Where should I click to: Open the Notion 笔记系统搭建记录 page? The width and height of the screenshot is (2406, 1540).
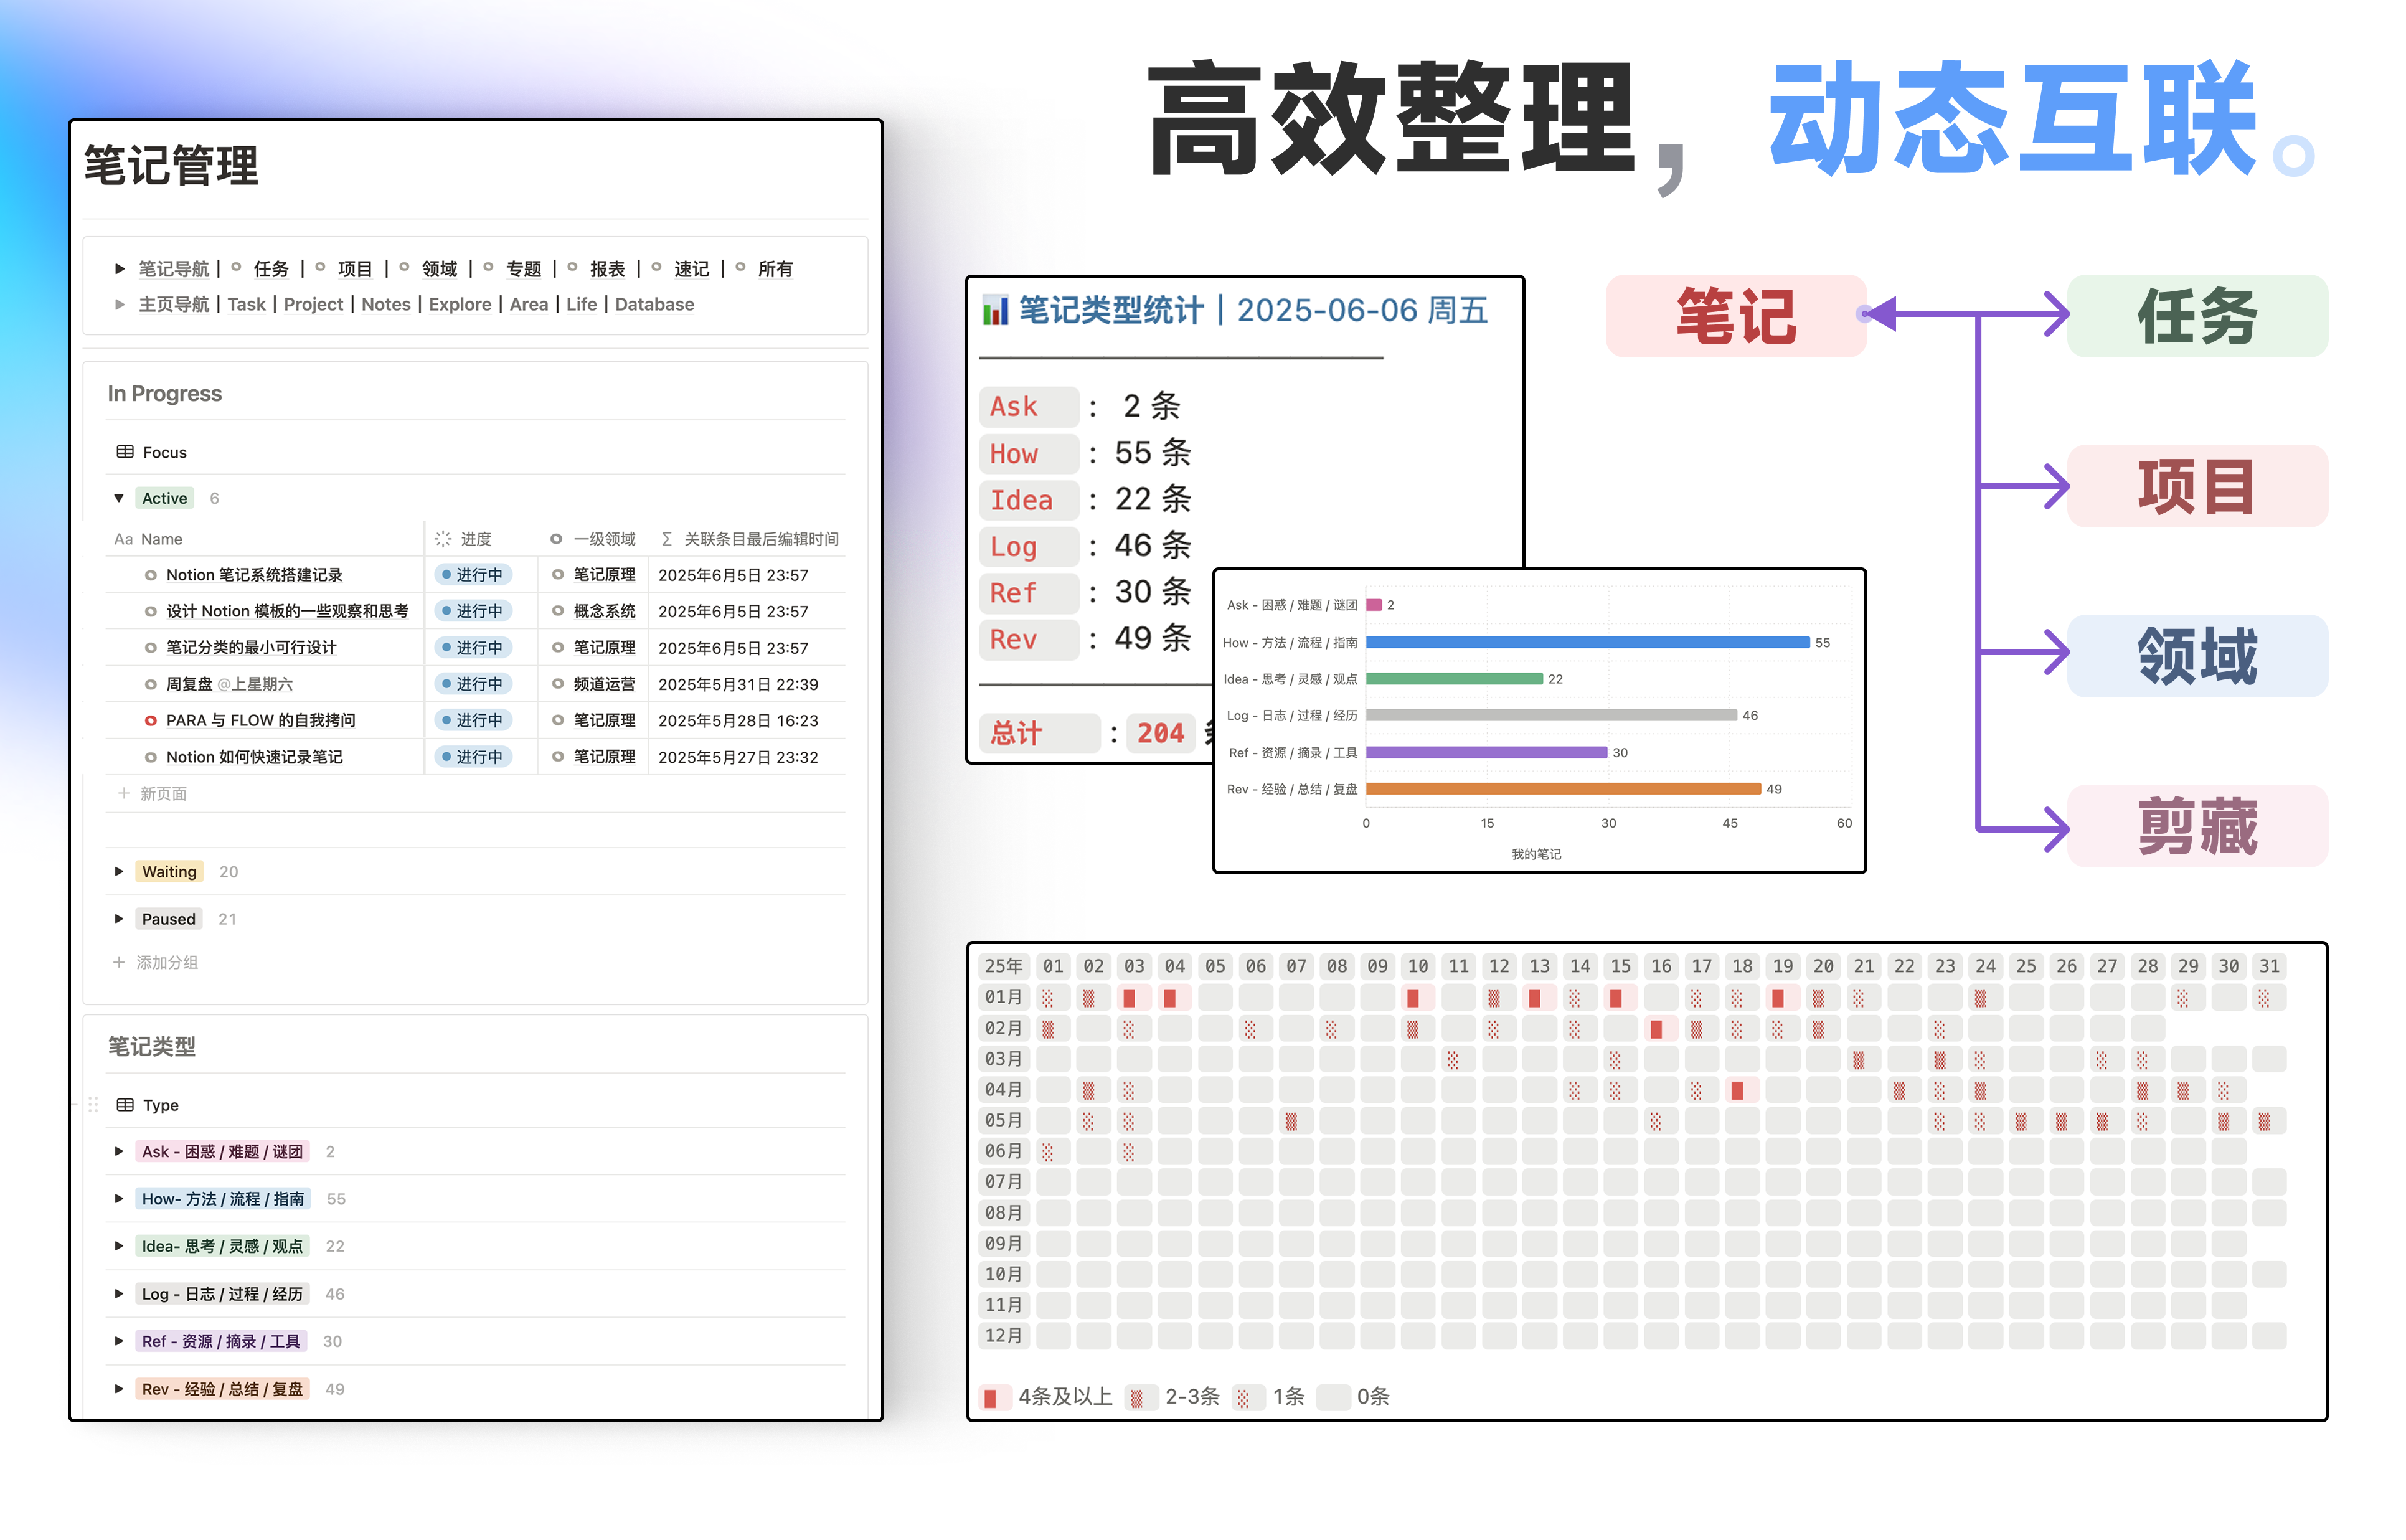click(x=254, y=575)
